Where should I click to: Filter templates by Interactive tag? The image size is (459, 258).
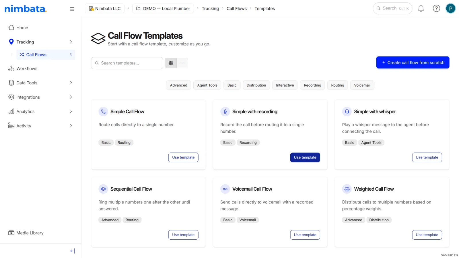click(x=285, y=85)
